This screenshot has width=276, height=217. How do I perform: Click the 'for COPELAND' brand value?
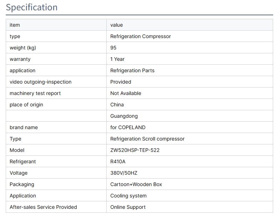click(128, 127)
